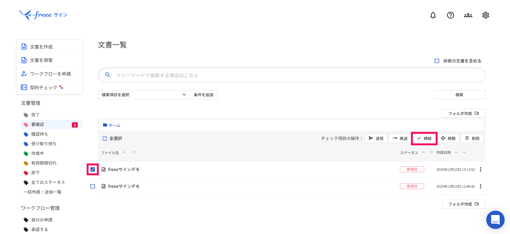This screenshot has height=234, width=510.
Task: Sort ファイル名 ascending arrow
Action: (x=124, y=152)
